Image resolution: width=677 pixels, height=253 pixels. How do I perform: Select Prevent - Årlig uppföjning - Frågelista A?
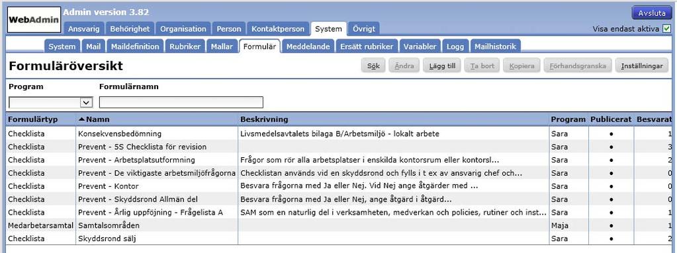(x=339, y=213)
